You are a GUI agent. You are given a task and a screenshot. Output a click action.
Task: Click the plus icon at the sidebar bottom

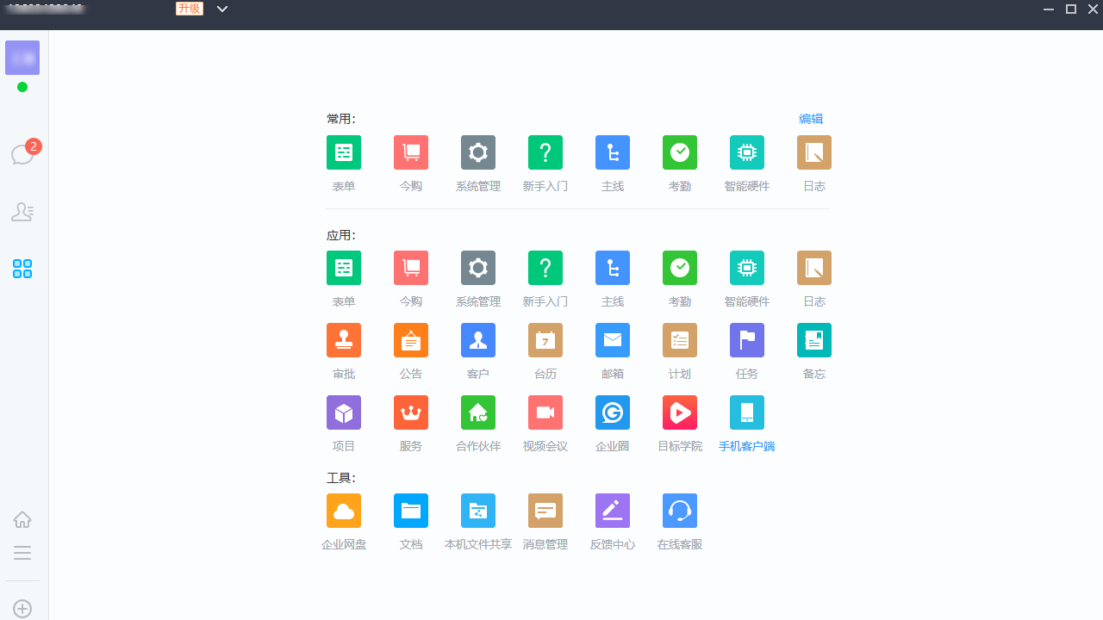22,609
